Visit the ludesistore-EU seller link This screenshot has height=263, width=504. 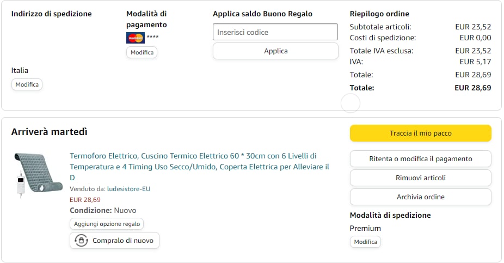tap(129, 189)
